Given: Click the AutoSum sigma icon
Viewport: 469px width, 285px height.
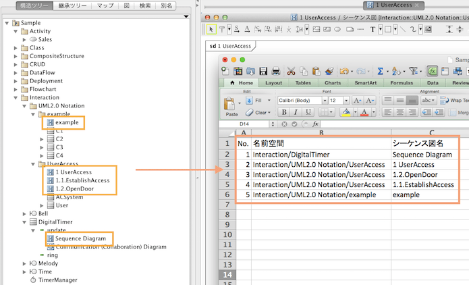Looking at the screenshot, I should 381,71.
